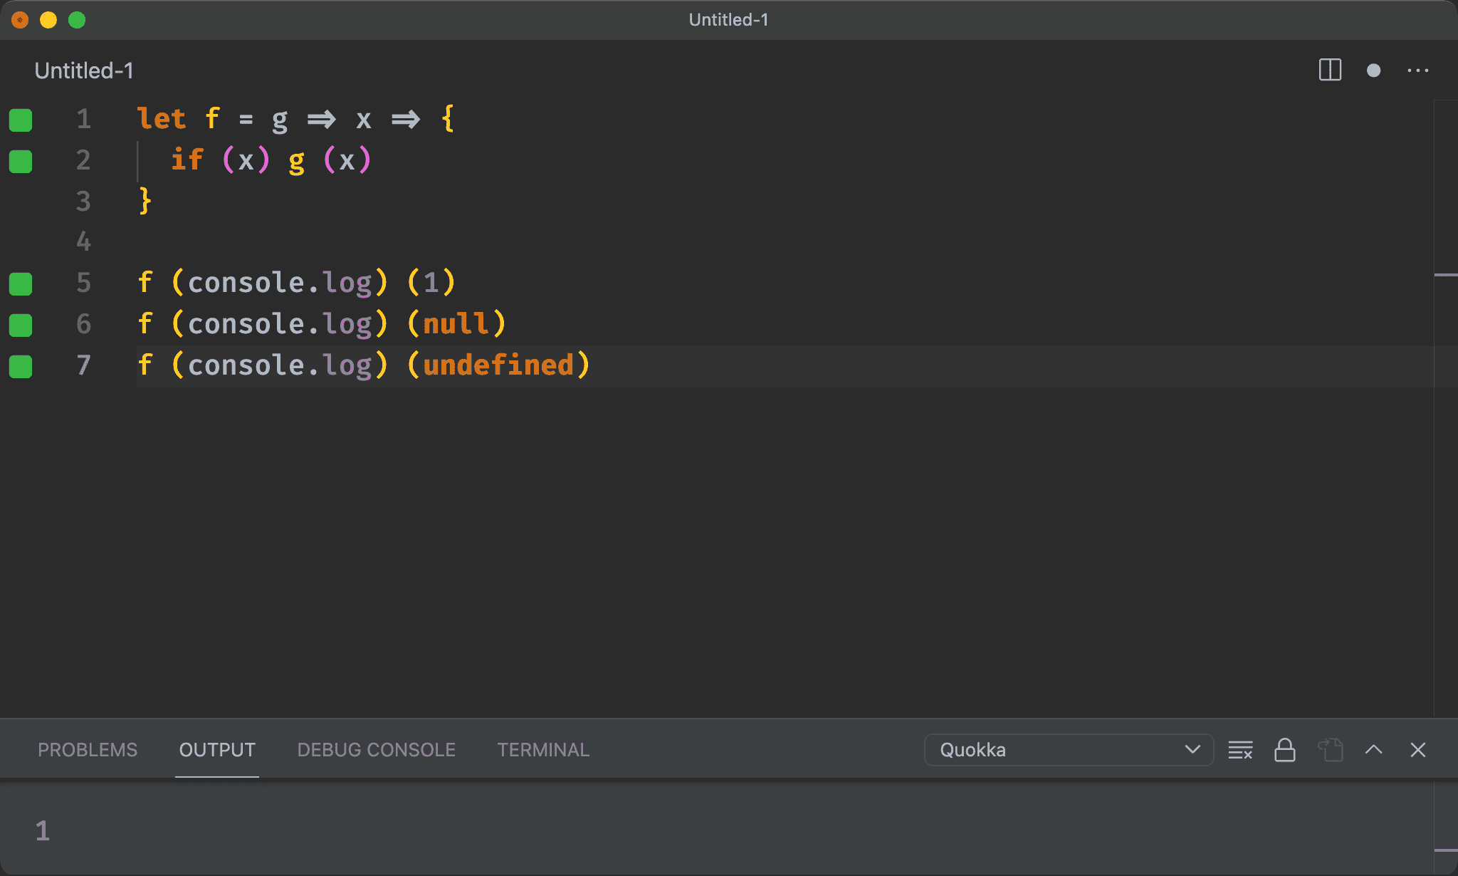Click the 'if' keyword on line 2
Screen dimensions: 1458x876
[x=187, y=160]
